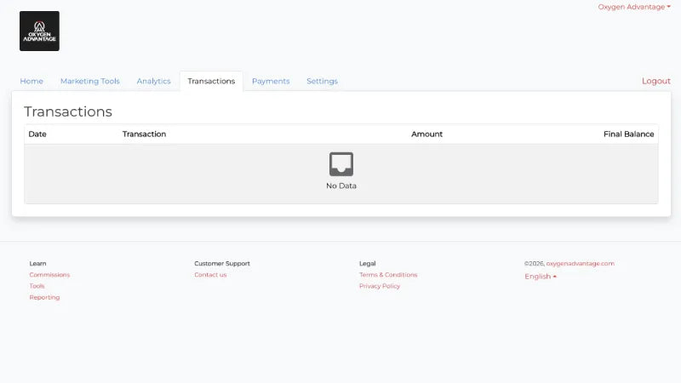Click the Learn footer heading
The image size is (681, 383).
(37, 264)
